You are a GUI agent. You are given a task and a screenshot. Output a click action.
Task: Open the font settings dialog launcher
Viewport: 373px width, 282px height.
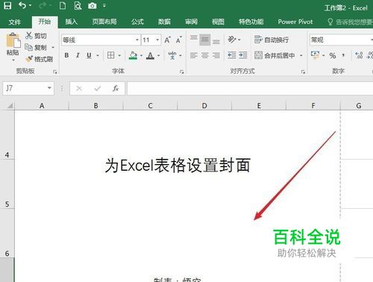click(x=182, y=72)
